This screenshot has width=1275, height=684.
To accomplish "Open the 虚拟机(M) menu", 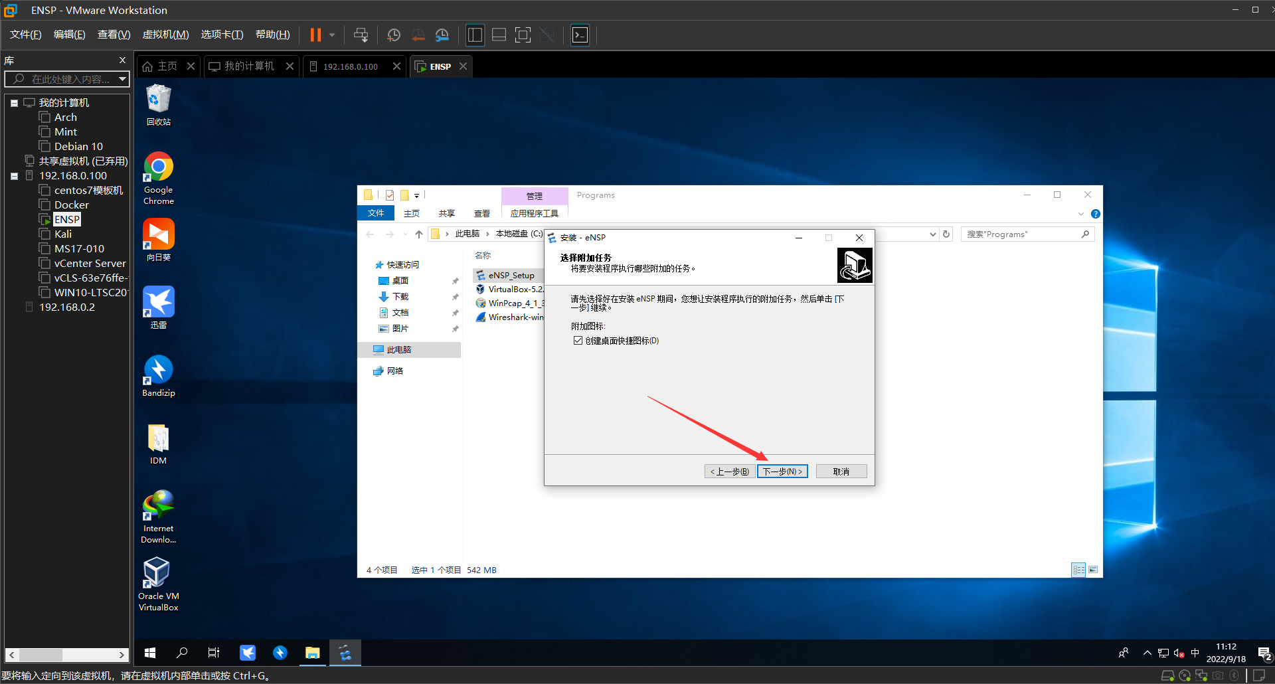I will click(x=165, y=35).
